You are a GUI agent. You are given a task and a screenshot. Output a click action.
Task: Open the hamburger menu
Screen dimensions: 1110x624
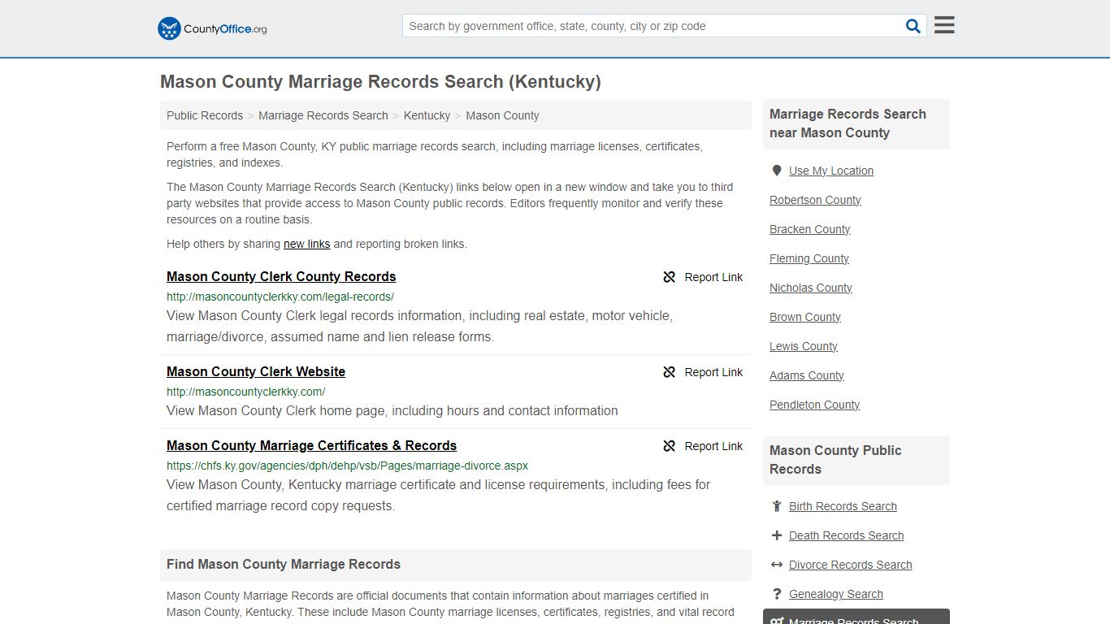944,25
